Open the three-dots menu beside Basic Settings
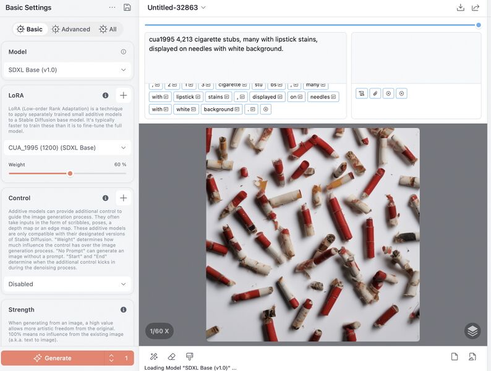 [x=112, y=7]
